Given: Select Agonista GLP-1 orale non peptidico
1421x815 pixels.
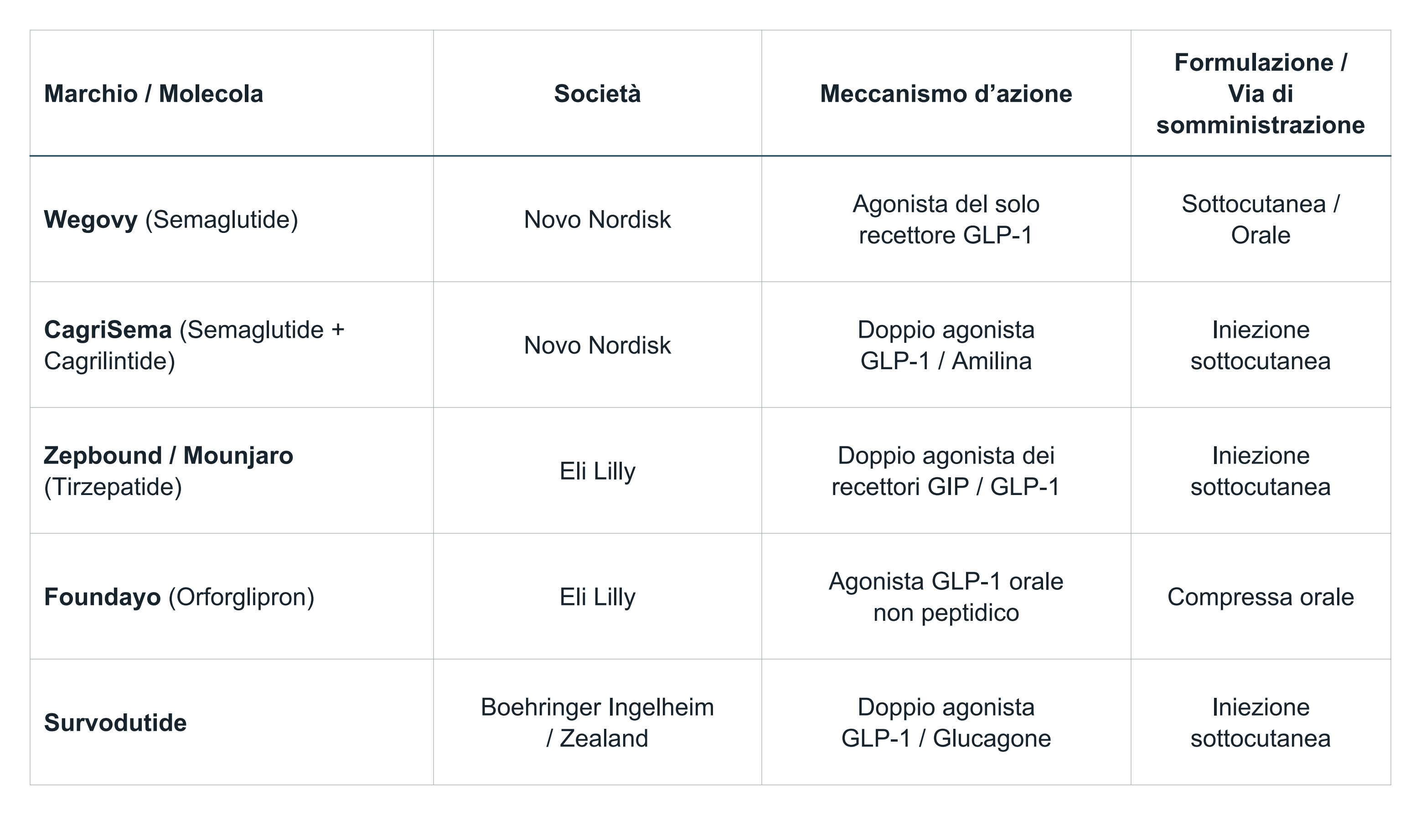Looking at the screenshot, I should tap(946, 597).
